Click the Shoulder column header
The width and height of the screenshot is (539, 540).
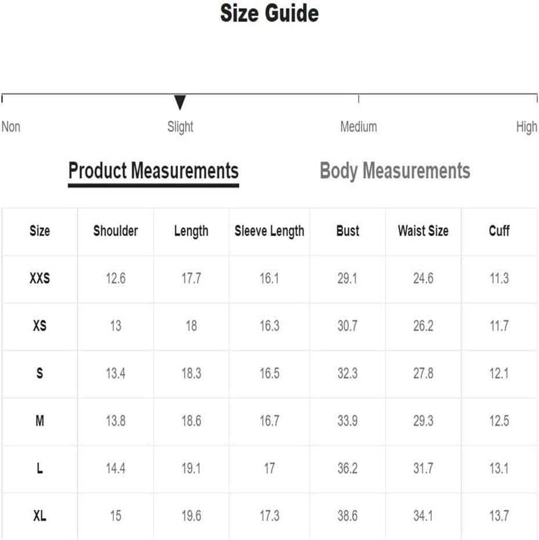coord(115,231)
